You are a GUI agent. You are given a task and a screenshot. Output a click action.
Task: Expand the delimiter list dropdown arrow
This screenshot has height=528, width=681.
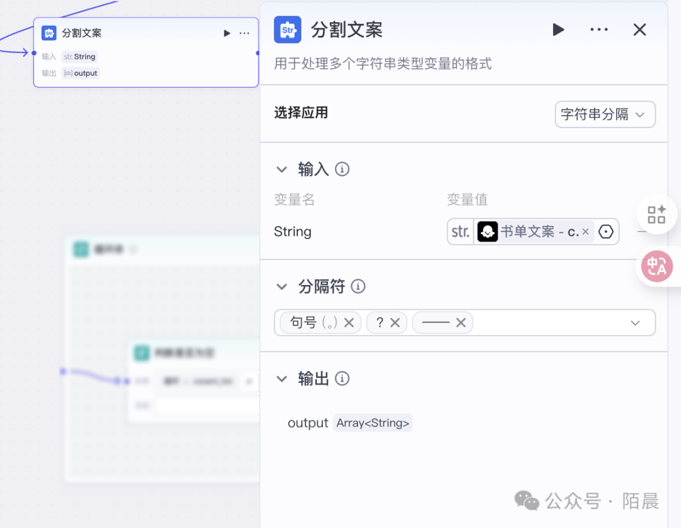(x=635, y=323)
